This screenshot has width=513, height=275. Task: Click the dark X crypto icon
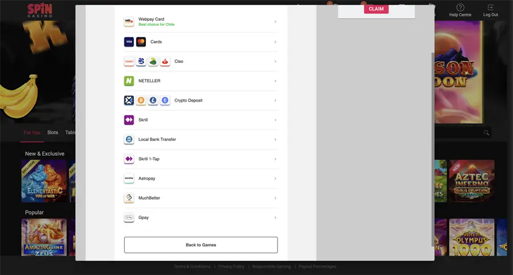129,100
